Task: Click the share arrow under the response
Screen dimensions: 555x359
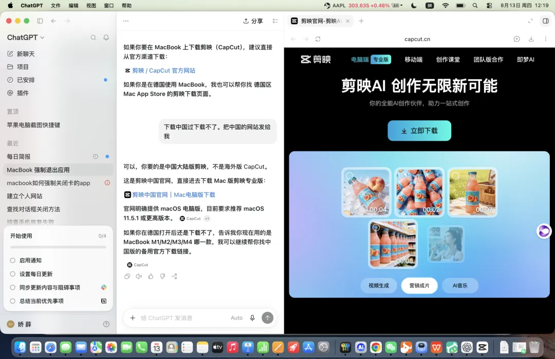Action: [175, 276]
